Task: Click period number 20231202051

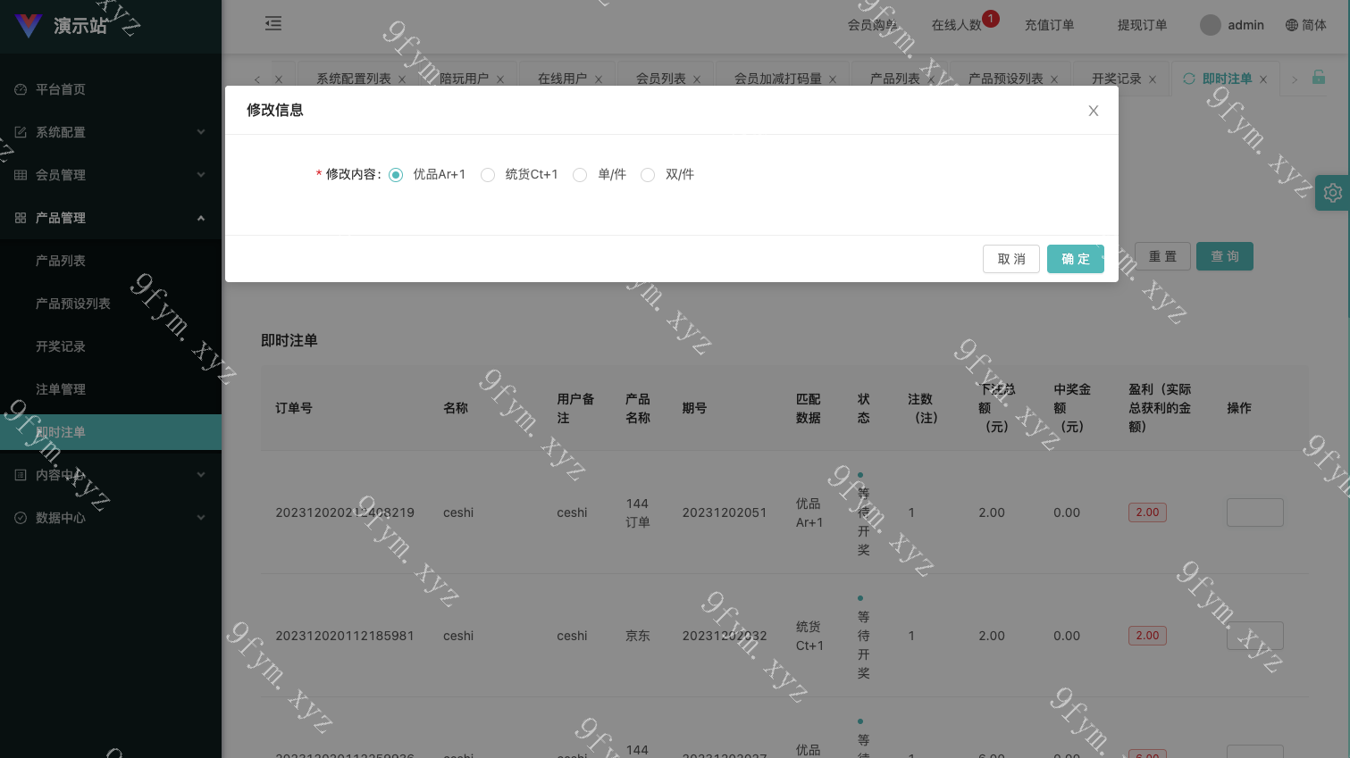Action: [x=725, y=512]
